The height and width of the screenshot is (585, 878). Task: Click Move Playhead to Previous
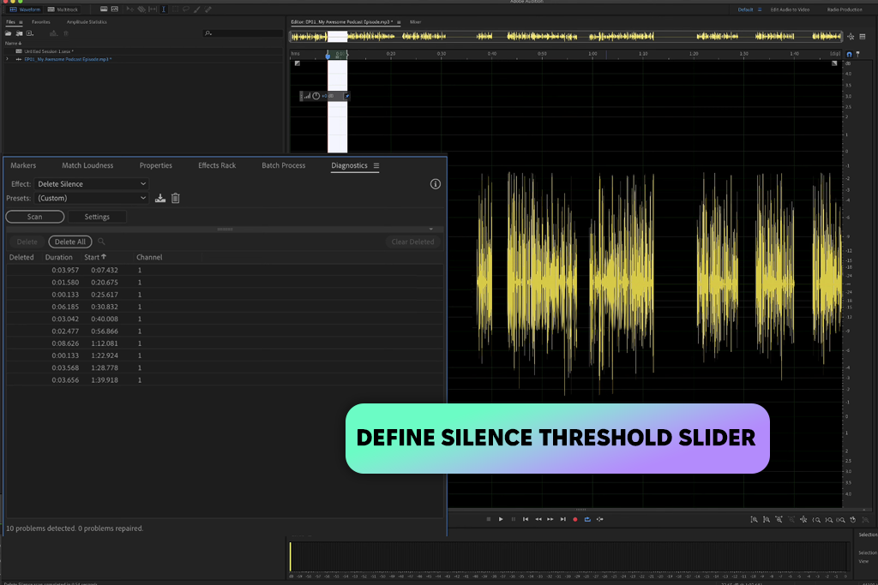pyautogui.click(x=526, y=519)
